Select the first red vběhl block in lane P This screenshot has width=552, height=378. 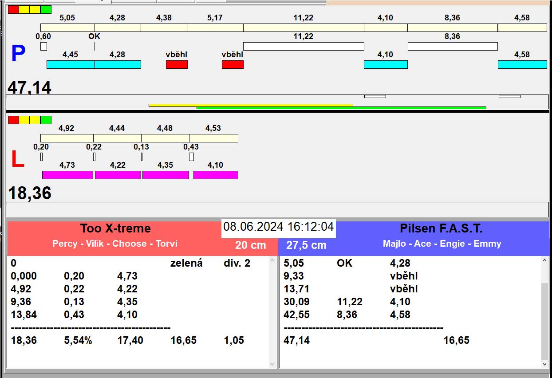[177, 64]
